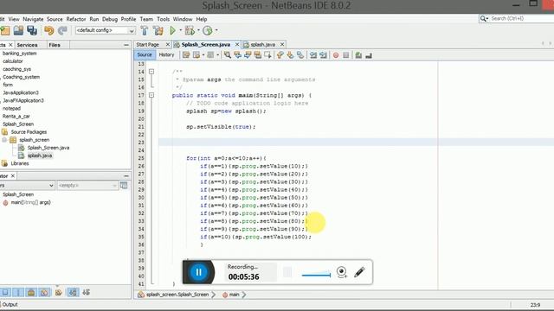Click the Stop Macro Recording icon

(346, 55)
